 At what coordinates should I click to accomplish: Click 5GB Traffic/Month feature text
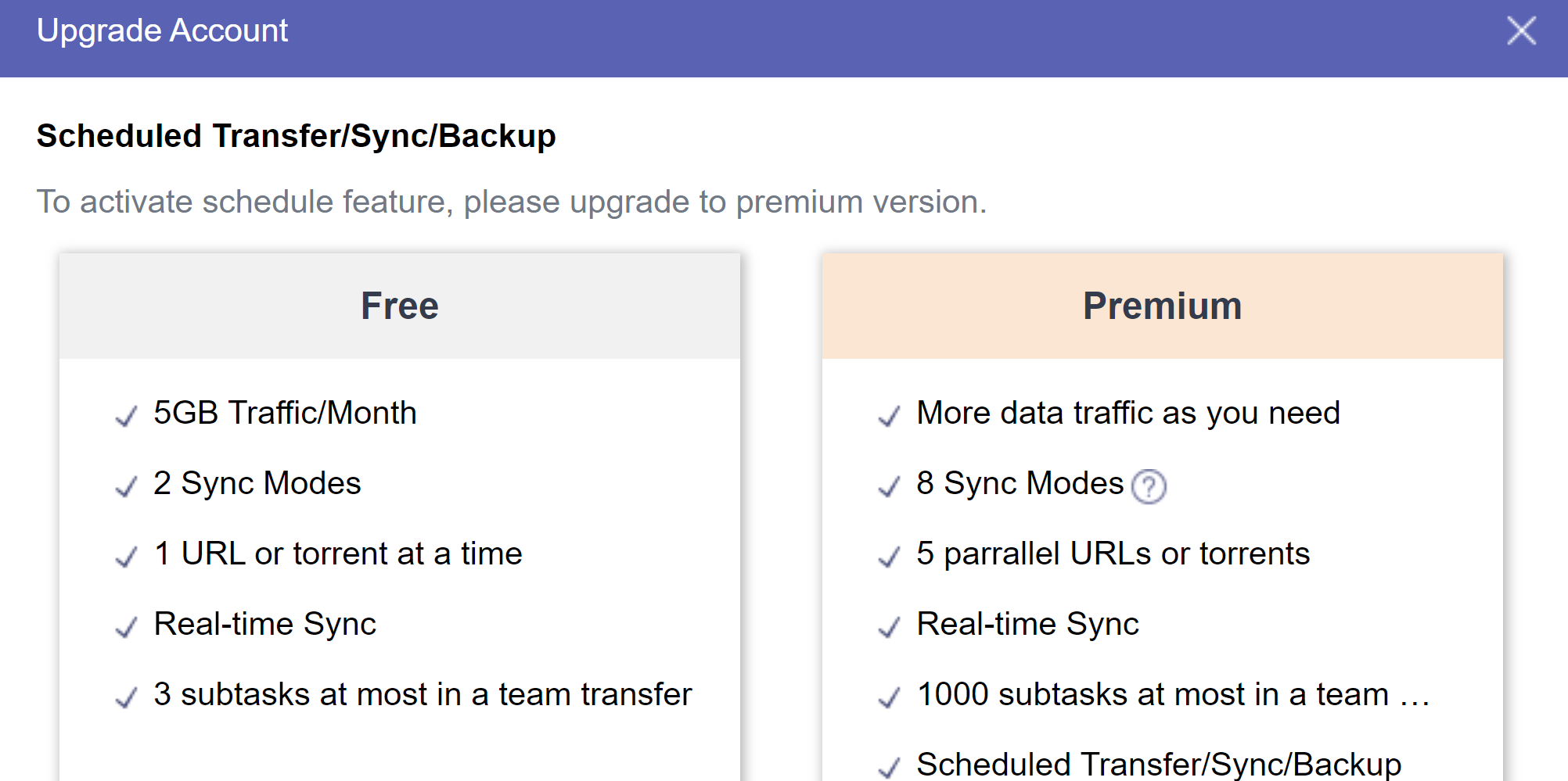[x=285, y=413]
